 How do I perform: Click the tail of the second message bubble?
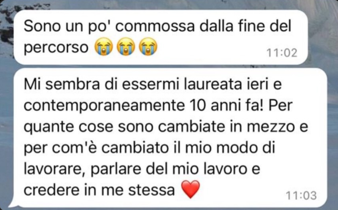pyautogui.click(x=12, y=203)
